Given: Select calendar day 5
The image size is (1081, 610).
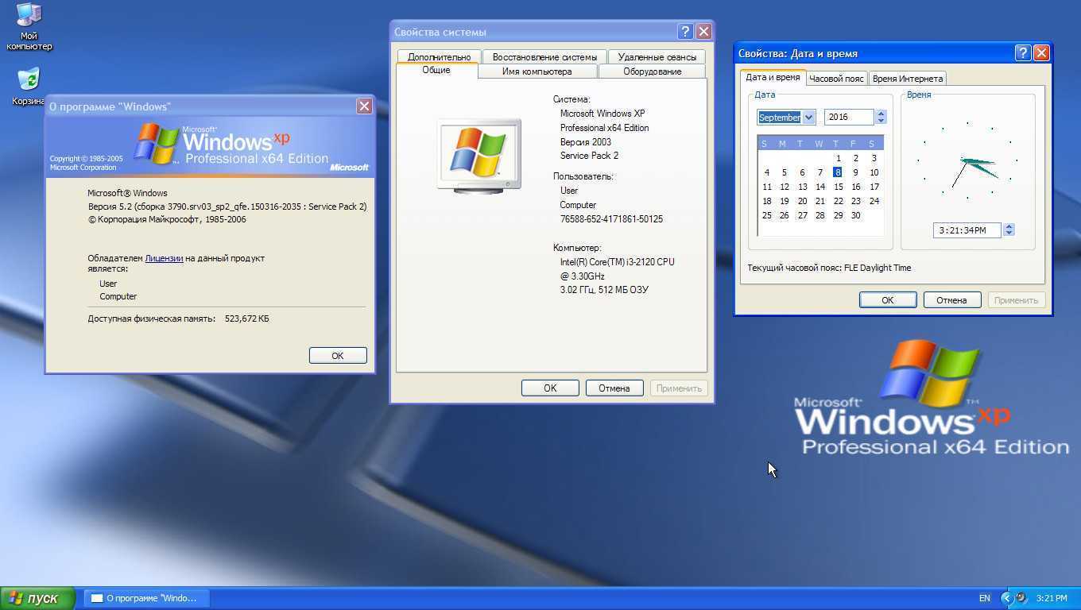Looking at the screenshot, I should [x=784, y=172].
